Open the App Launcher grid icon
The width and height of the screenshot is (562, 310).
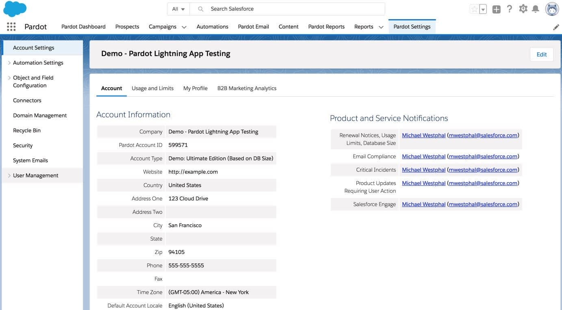pyautogui.click(x=11, y=27)
